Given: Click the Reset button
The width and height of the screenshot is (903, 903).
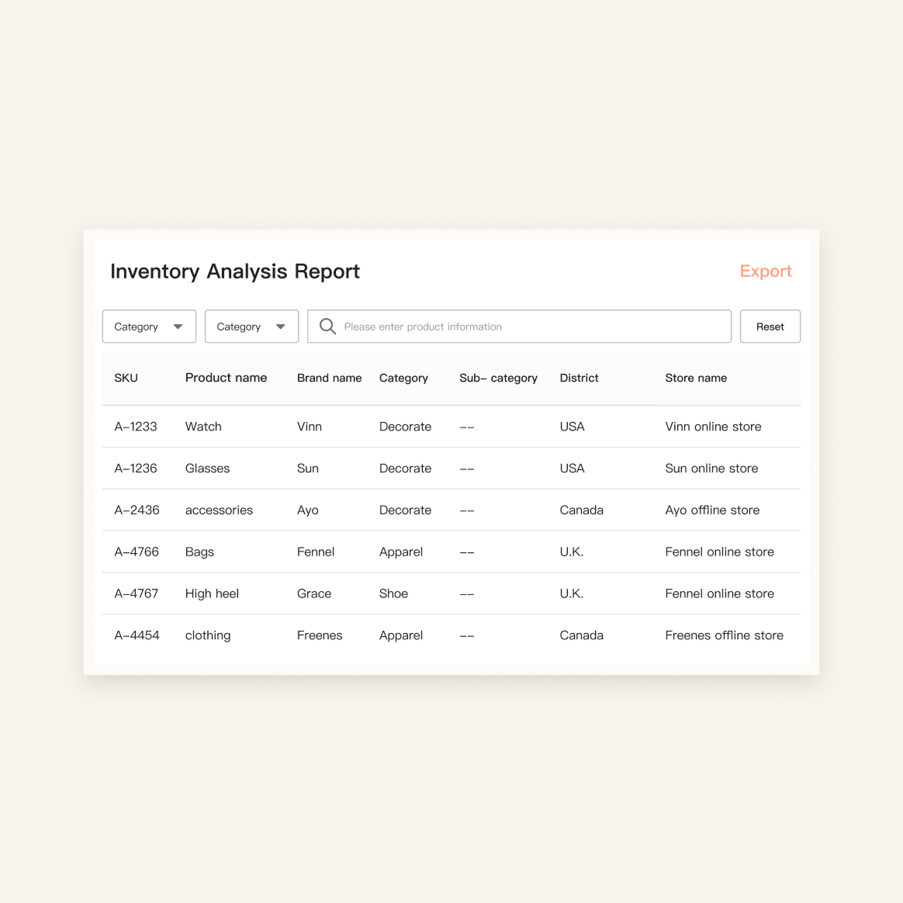Looking at the screenshot, I should (x=770, y=327).
